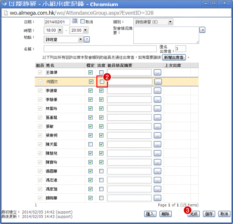Image resolution: width=233 pixels, height=224 pixels.
Task: Open the summary ellipsis button for 陳慧兒
Action: [158, 153]
